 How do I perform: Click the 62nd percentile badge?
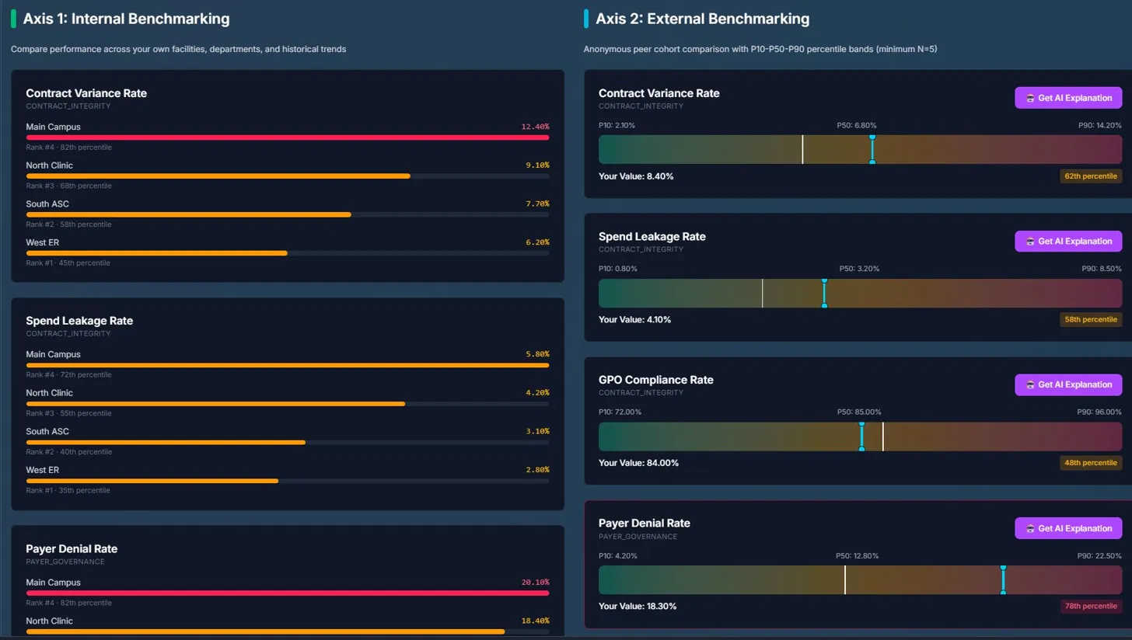click(1091, 176)
